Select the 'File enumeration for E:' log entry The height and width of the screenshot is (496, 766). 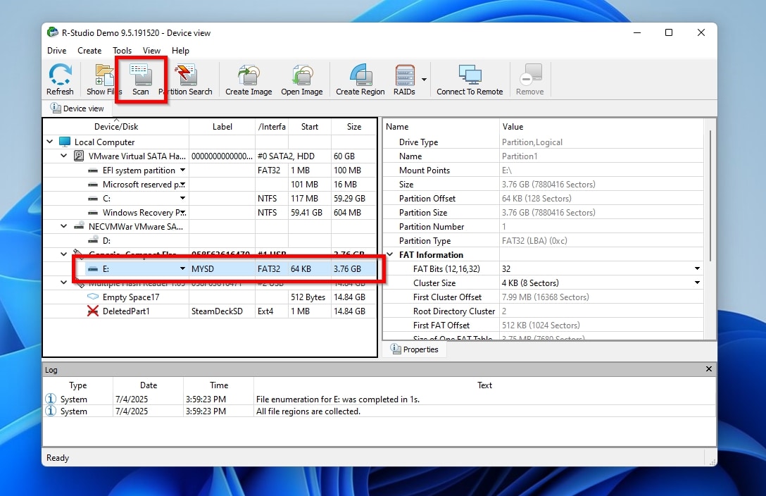pos(379,399)
